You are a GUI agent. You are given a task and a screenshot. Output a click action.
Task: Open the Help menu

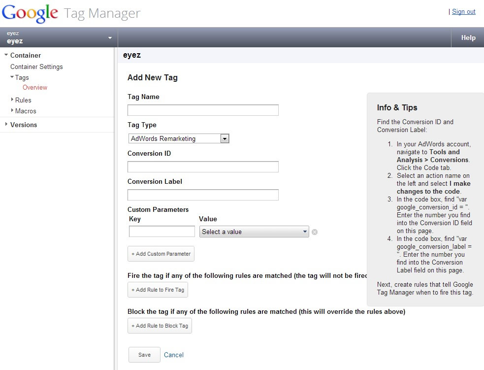point(468,37)
